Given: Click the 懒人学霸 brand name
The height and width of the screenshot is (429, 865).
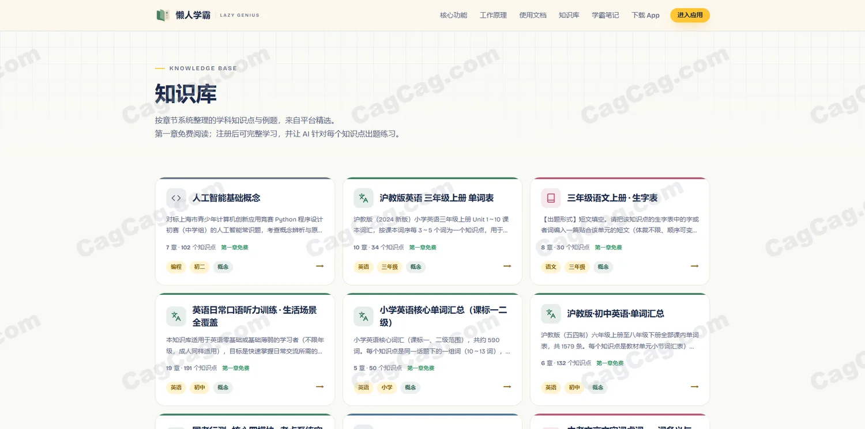Looking at the screenshot, I should [193, 16].
